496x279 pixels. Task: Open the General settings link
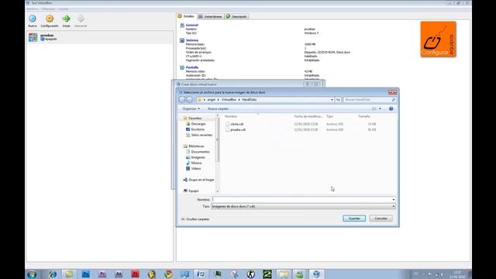point(192,25)
